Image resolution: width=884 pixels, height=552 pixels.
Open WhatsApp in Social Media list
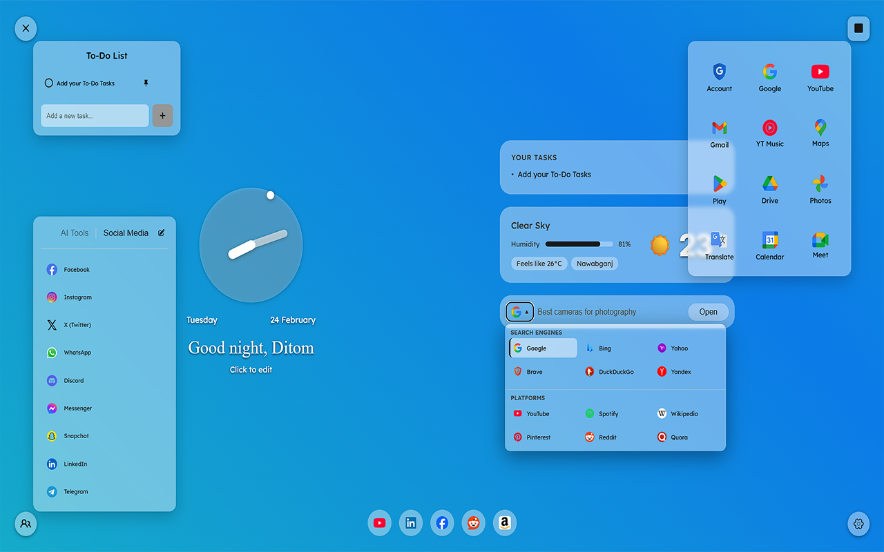(x=104, y=353)
